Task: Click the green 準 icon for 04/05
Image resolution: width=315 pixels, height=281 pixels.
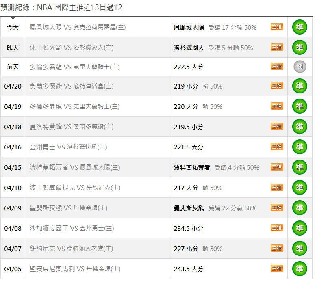Action: [x=300, y=268]
